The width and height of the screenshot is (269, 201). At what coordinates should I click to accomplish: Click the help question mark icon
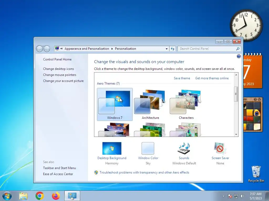(239, 57)
